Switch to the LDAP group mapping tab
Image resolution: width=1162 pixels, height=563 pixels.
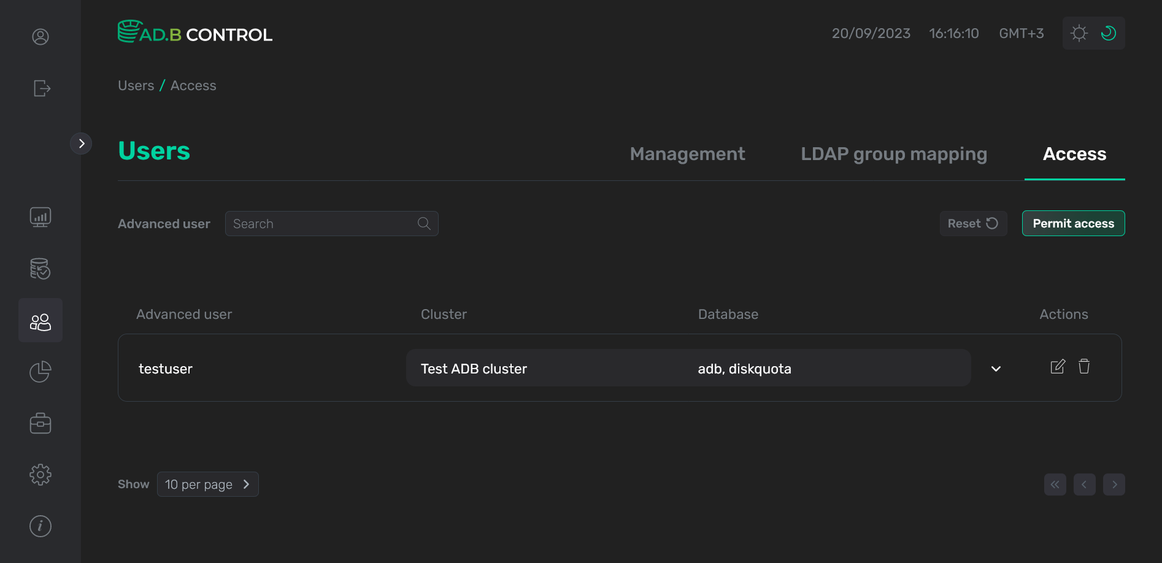pyautogui.click(x=894, y=154)
